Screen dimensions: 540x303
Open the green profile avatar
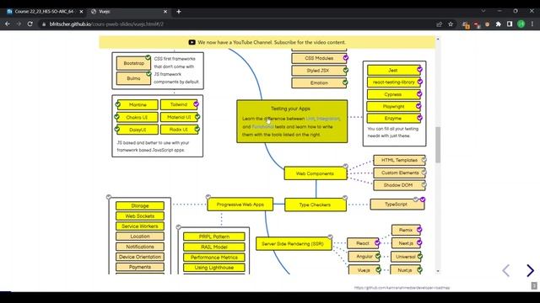tap(521, 24)
